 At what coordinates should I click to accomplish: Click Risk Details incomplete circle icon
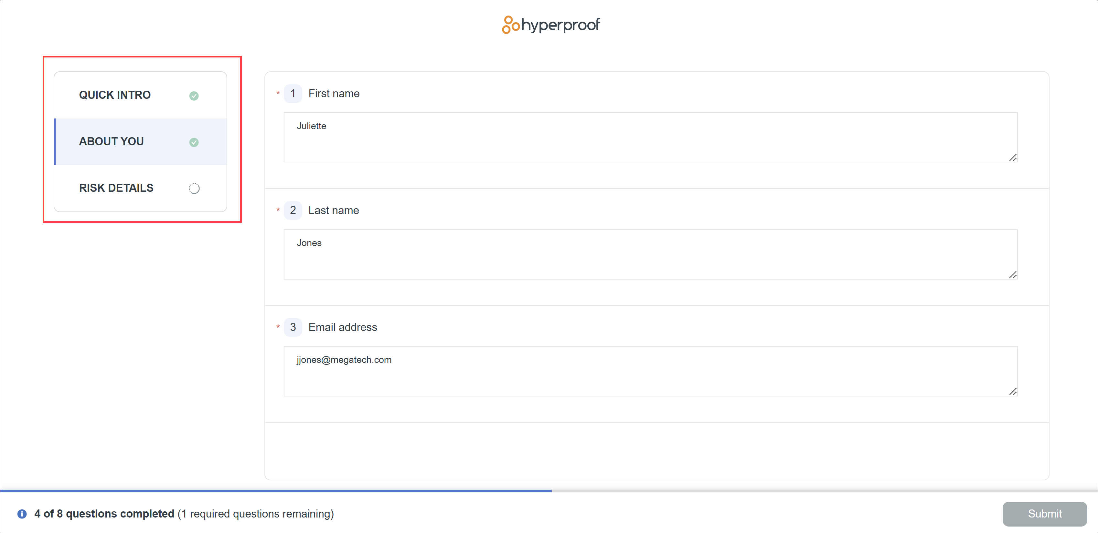point(194,189)
